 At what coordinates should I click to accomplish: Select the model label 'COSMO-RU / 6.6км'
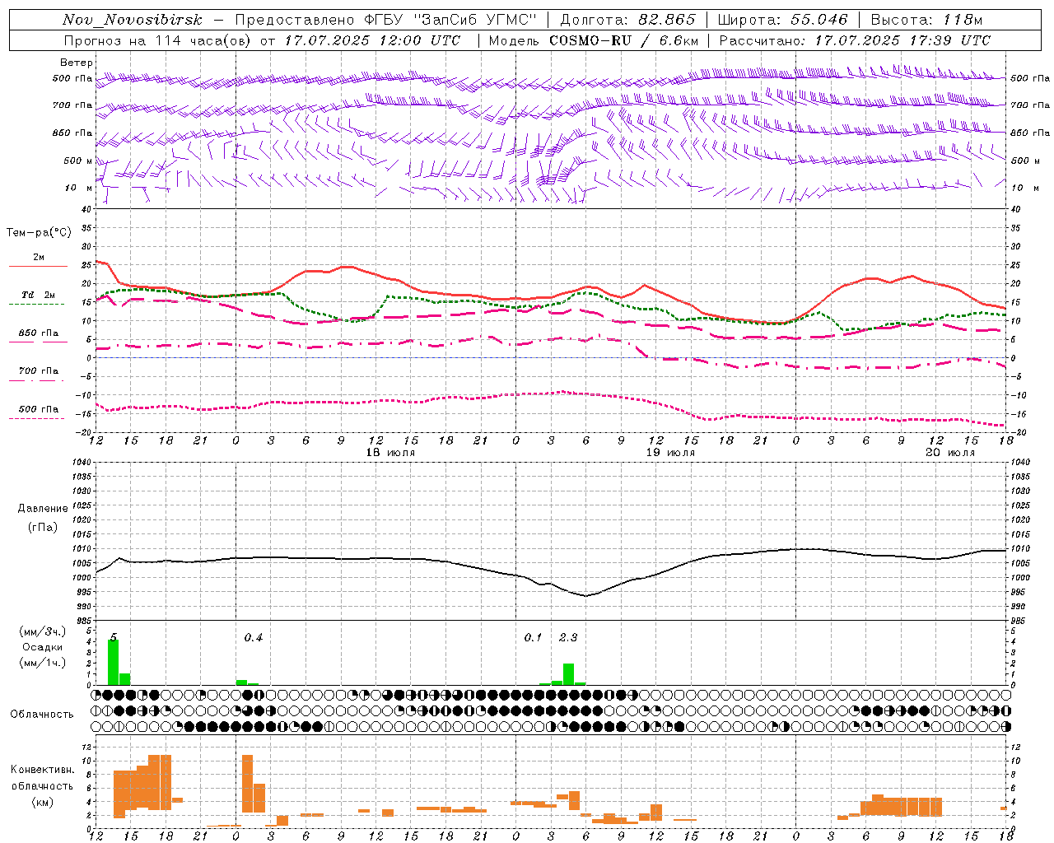point(624,40)
